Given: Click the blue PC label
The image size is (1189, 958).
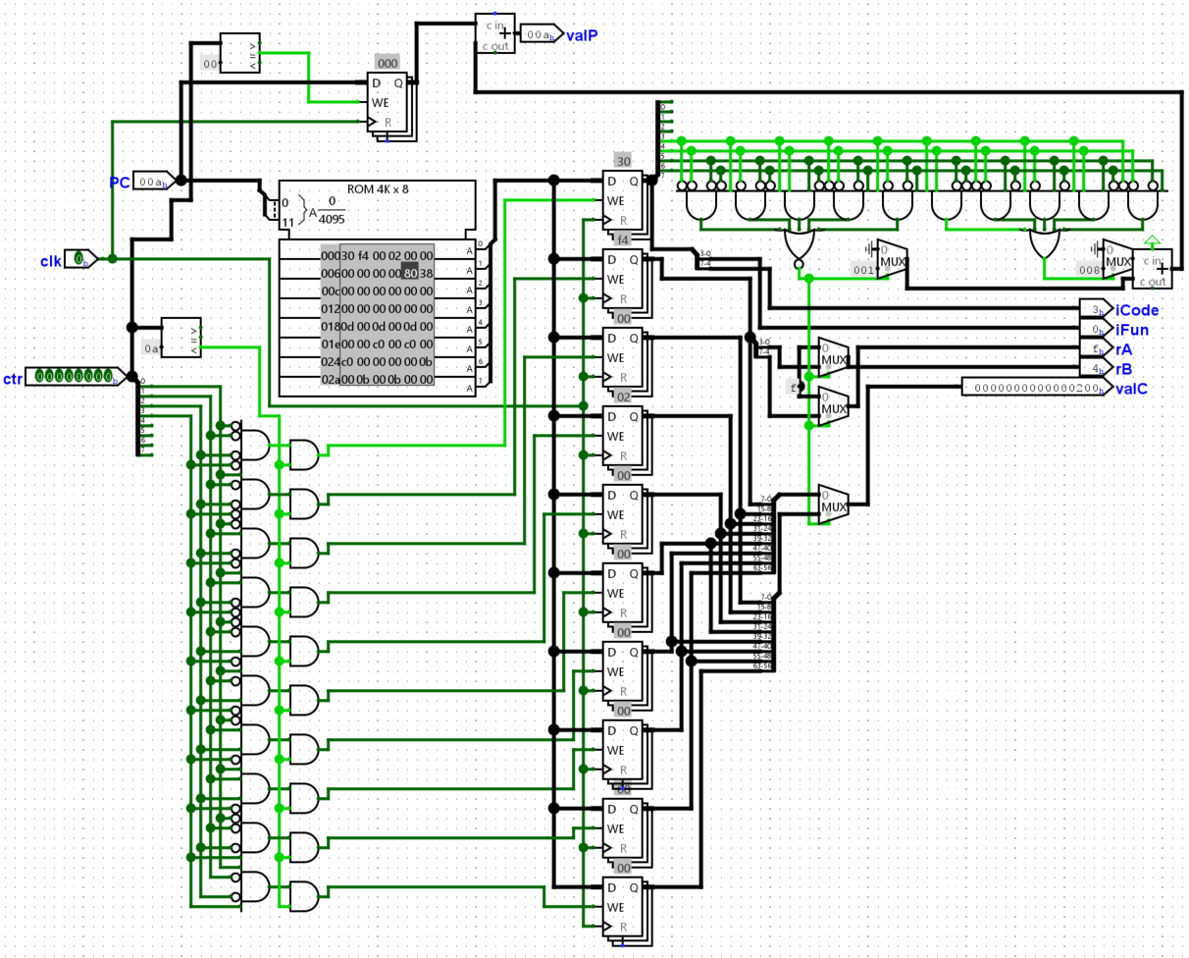Looking at the screenshot, I should tap(119, 183).
